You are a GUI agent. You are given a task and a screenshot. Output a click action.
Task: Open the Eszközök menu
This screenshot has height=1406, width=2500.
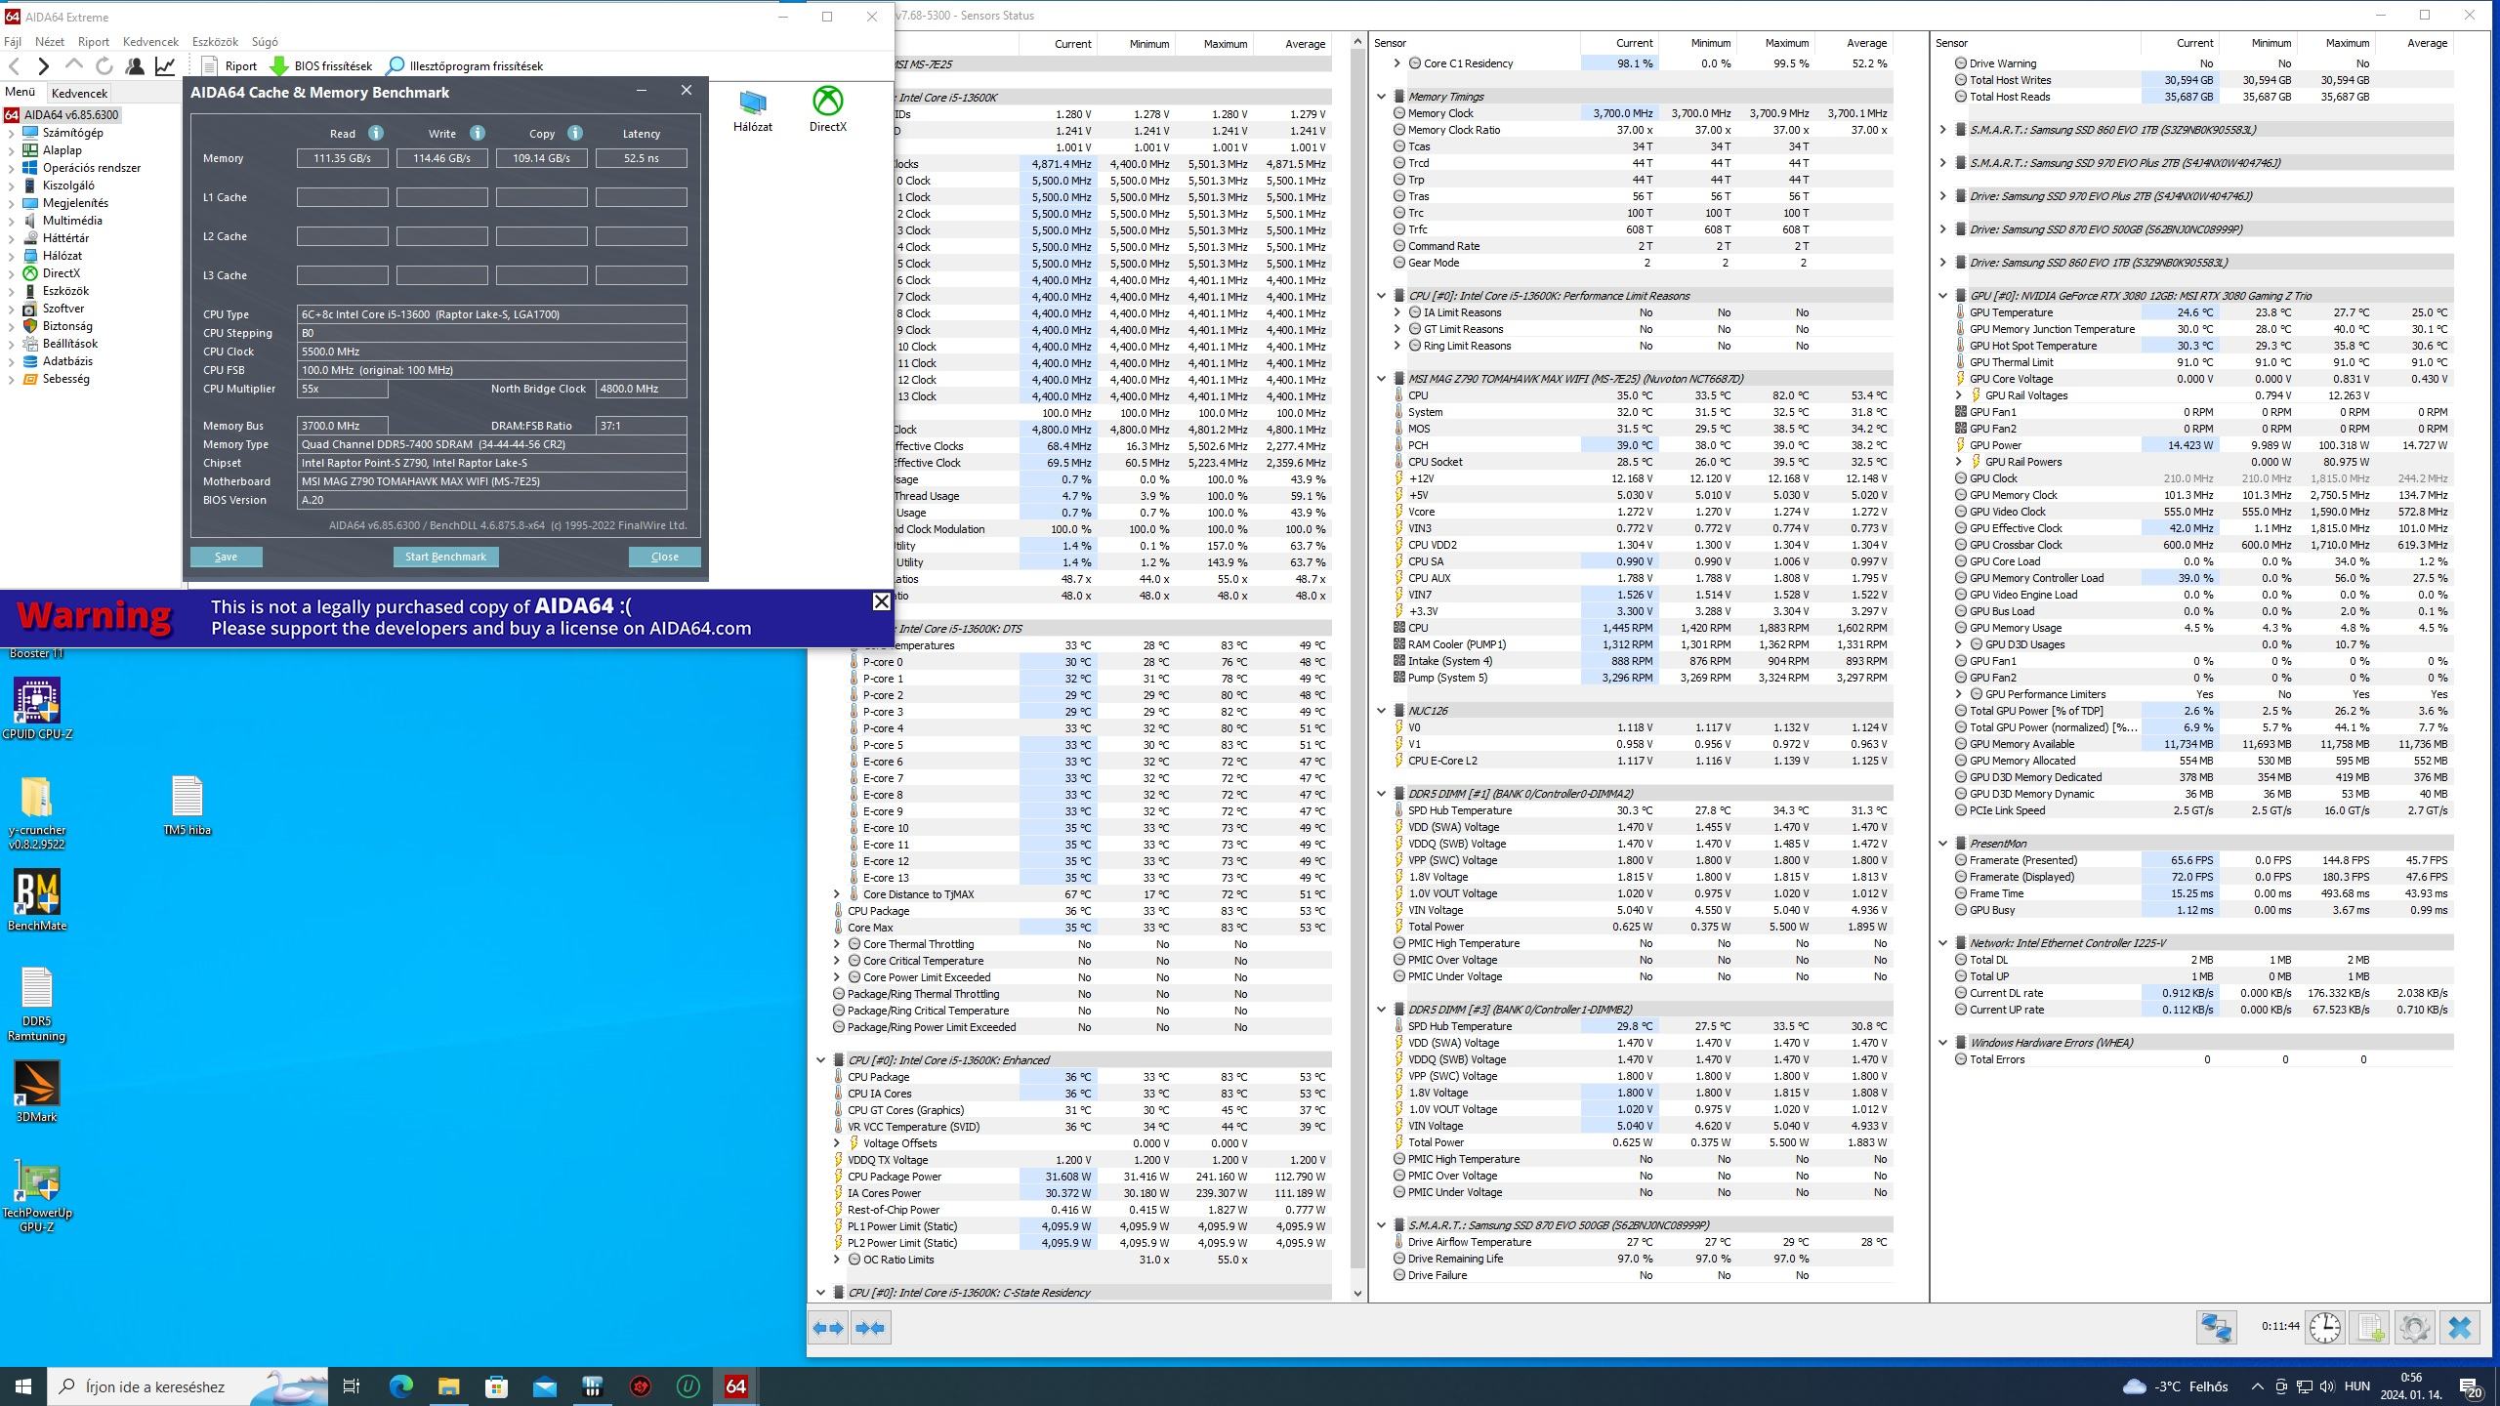[215, 42]
